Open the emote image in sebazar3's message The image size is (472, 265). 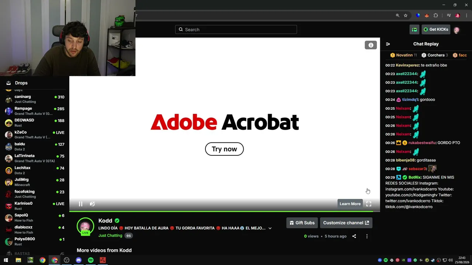point(433,169)
